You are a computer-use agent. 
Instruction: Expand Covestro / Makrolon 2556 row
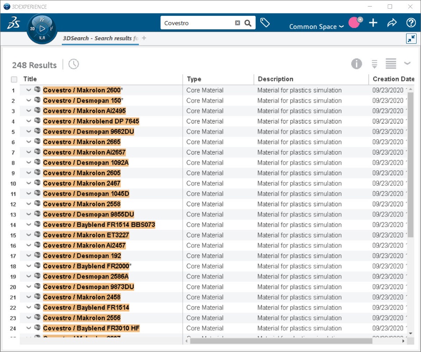coord(29,318)
